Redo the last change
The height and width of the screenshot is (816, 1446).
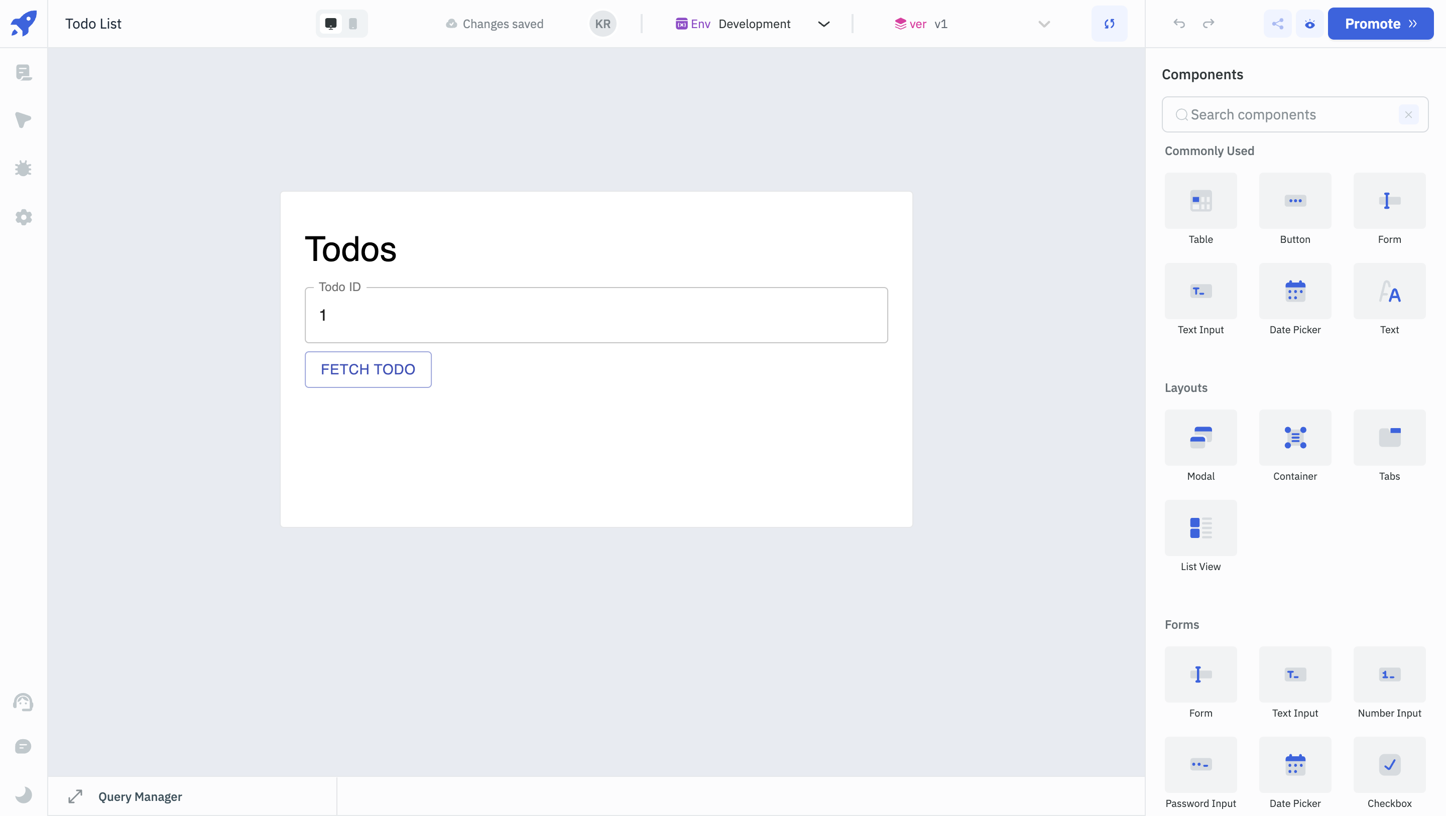[x=1209, y=24]
